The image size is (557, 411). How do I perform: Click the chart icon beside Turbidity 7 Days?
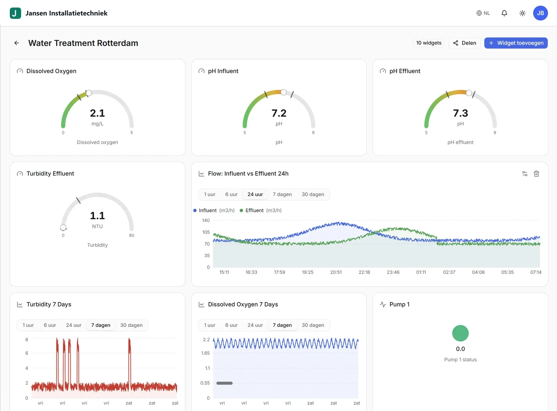20,305
